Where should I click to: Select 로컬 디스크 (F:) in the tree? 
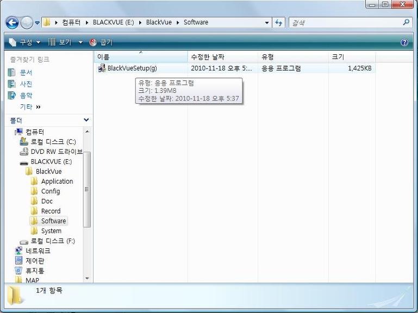(53, 241)
